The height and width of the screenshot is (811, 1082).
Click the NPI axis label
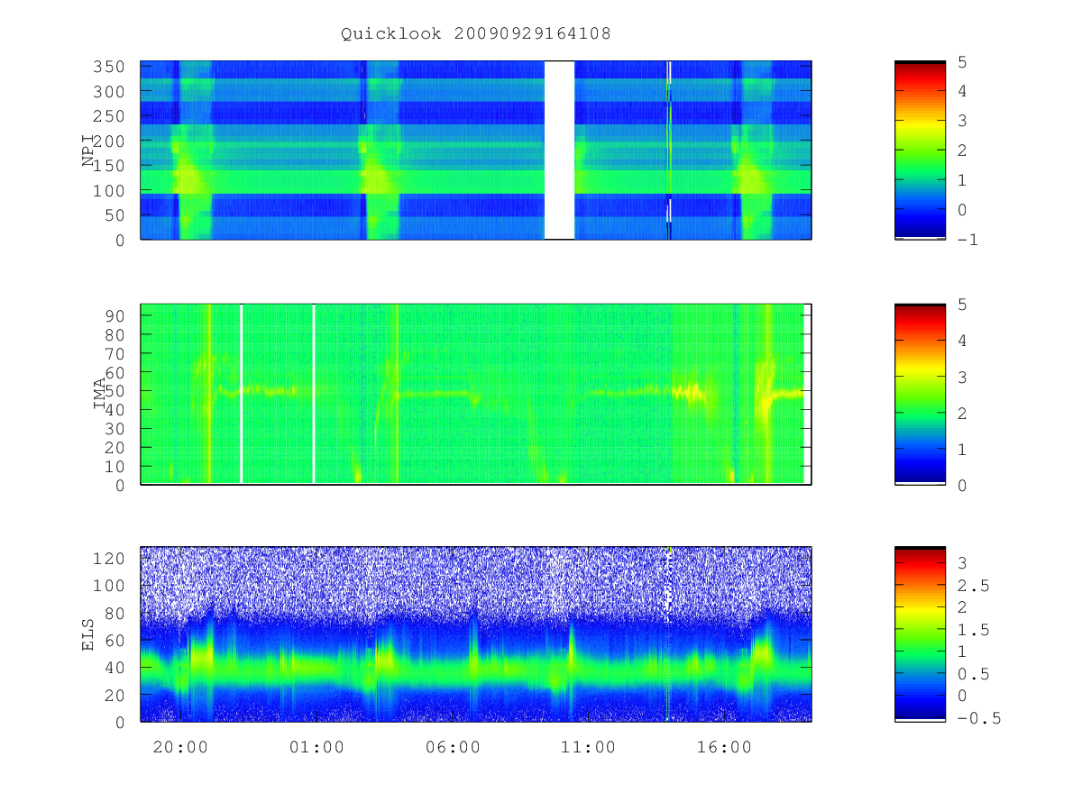[x=88, y=150]
